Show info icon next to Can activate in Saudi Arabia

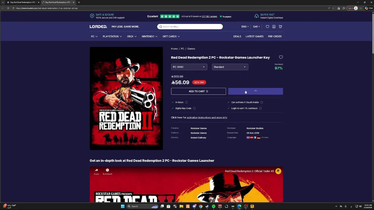click(262, 102)
